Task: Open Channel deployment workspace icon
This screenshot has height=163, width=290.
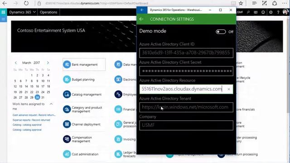Action: pos(67,124)
